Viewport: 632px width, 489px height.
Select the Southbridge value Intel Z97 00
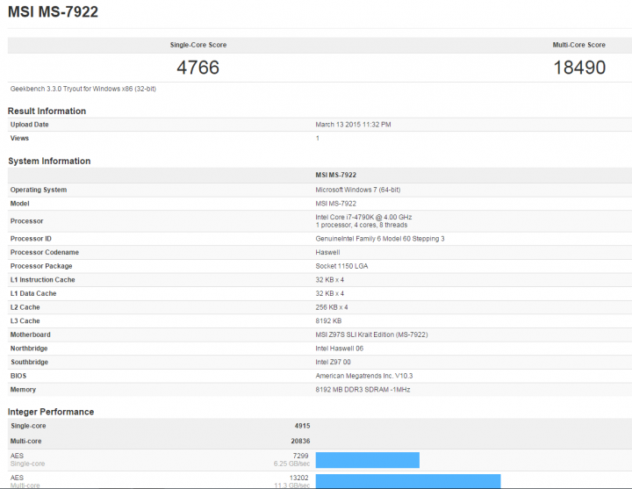[333, 362]
